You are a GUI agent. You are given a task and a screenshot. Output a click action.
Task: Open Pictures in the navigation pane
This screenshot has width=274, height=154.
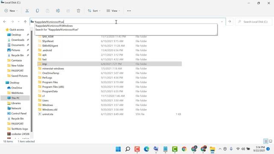click(15, 50)
